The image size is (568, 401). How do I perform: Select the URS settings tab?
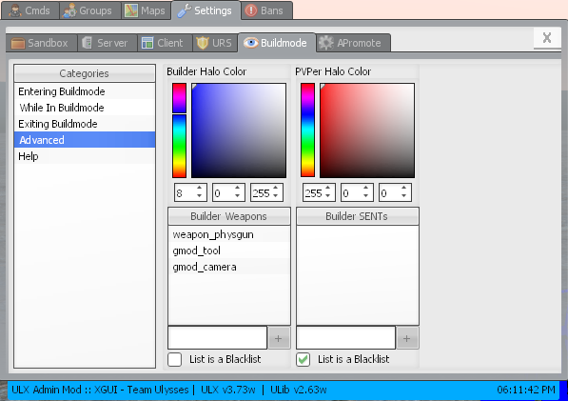pyautogui.click(x=215, y=43)
